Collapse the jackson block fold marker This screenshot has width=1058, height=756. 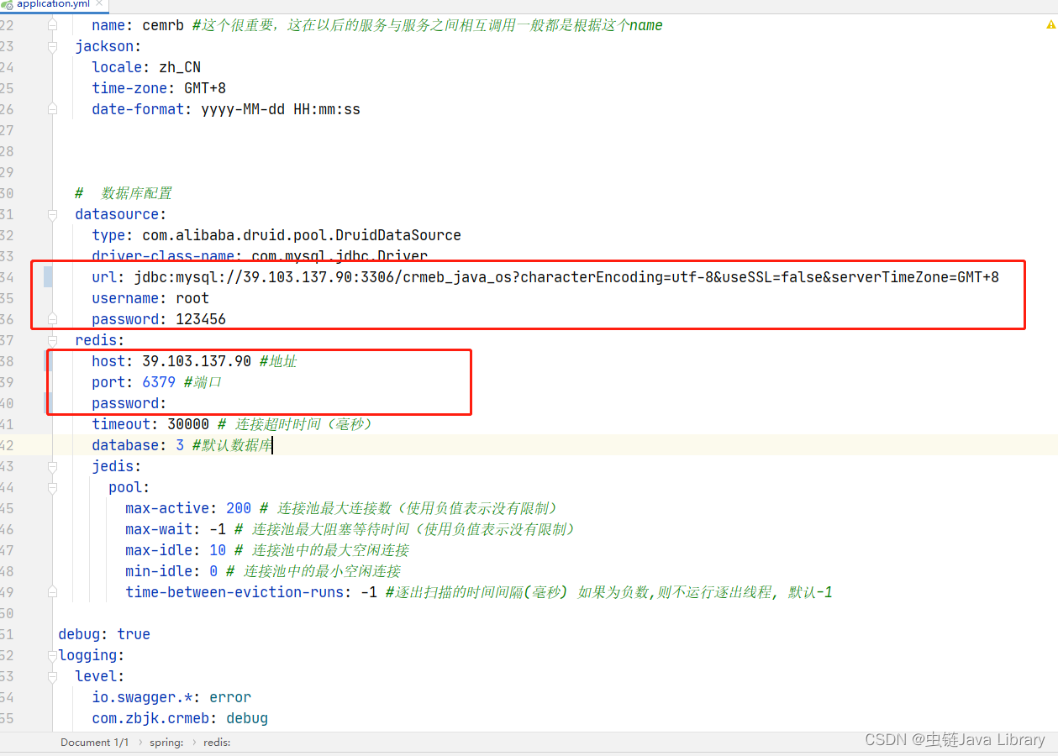(x=52, y=46)
